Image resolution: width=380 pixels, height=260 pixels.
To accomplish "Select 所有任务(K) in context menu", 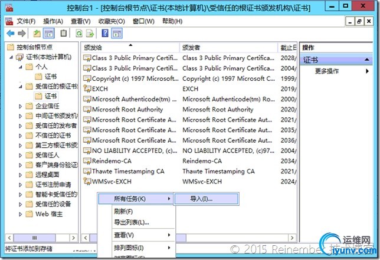I will click(136, 199).
